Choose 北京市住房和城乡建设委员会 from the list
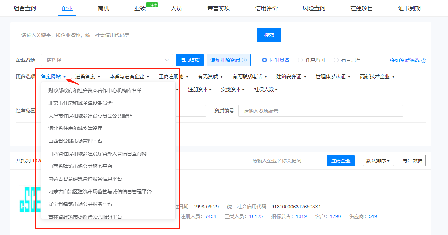This screenshot has width=448, height=235. (x=80, y=103)
